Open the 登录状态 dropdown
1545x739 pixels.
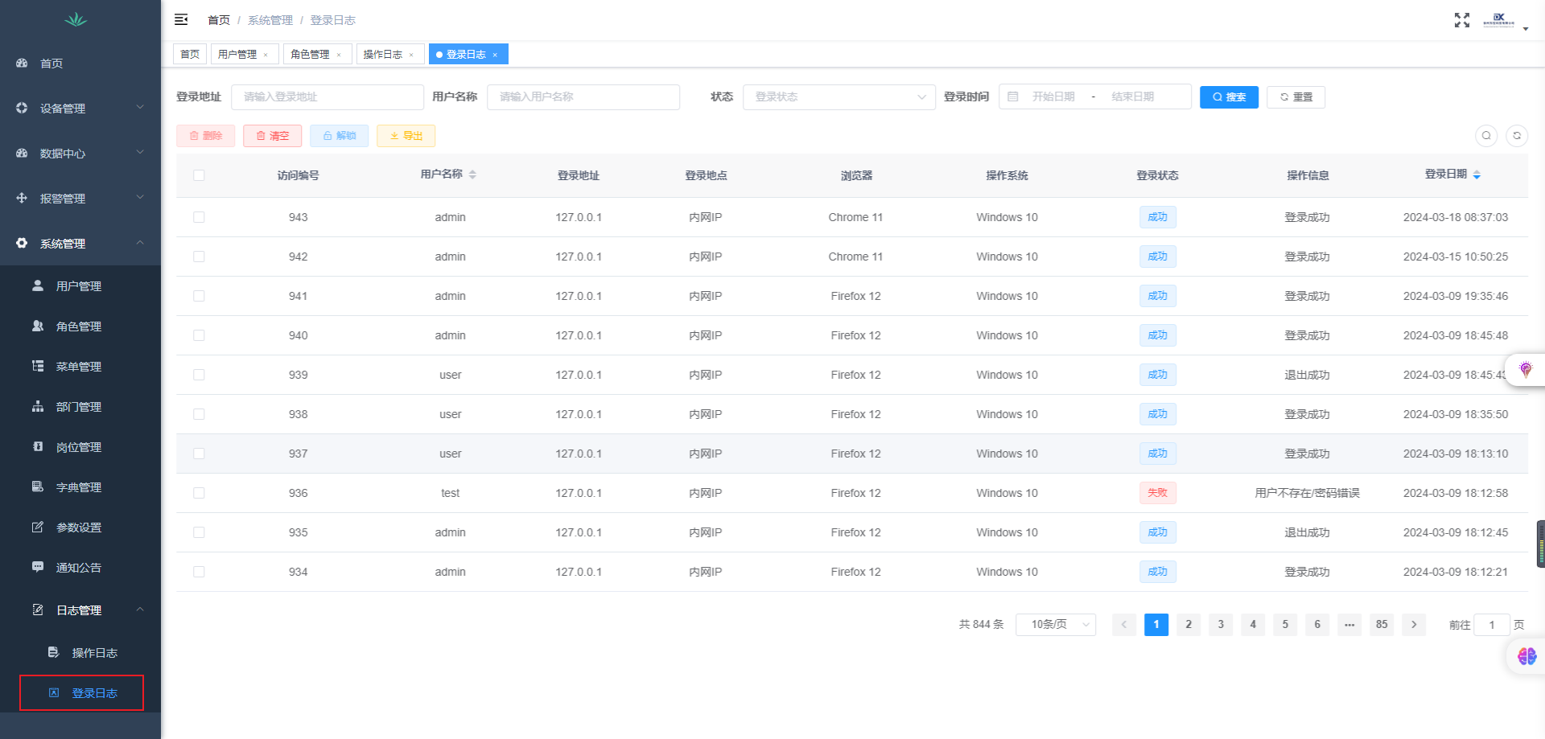click(839, 96)
